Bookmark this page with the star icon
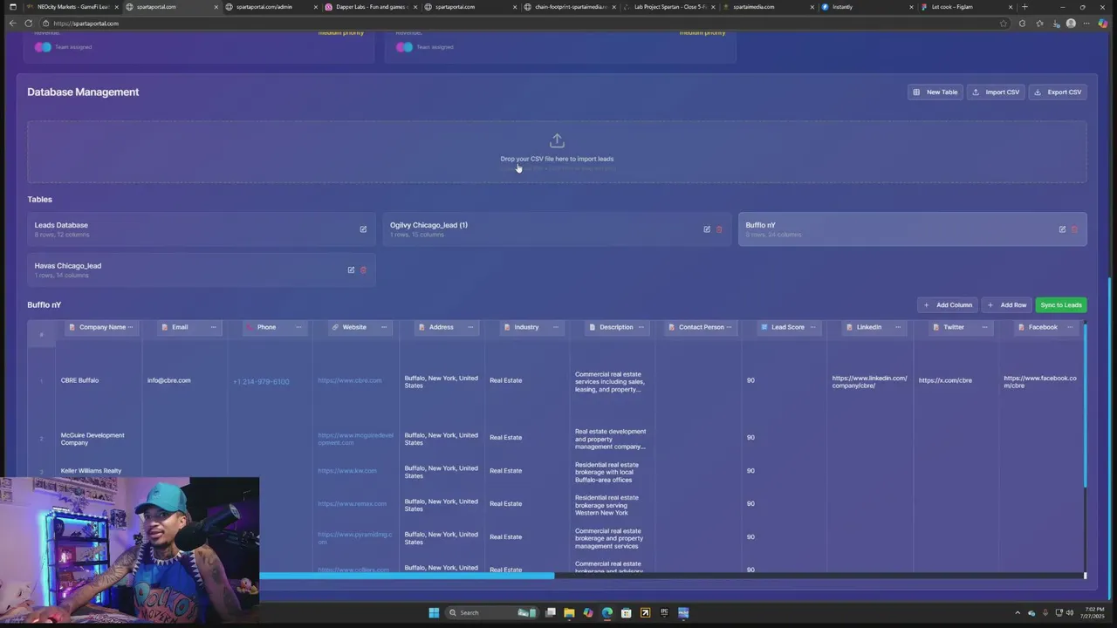 pyautogui.click(x=1004, y=24)
